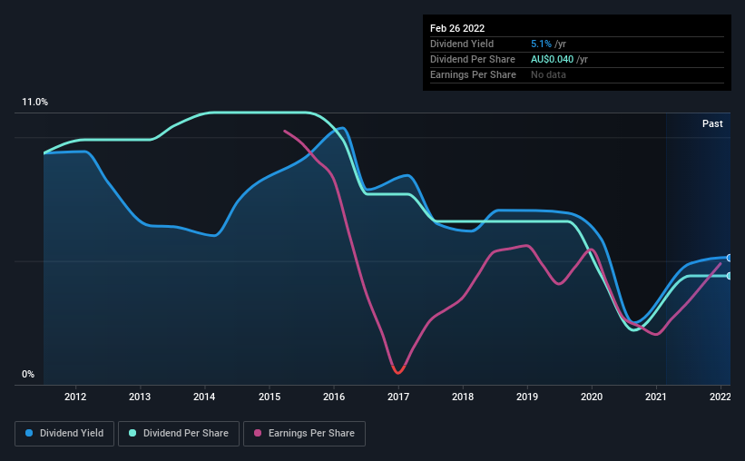
Task: Select the blue Dividend Yield endpoint marker
Action: pyautogui.click(x=729, y=258)
